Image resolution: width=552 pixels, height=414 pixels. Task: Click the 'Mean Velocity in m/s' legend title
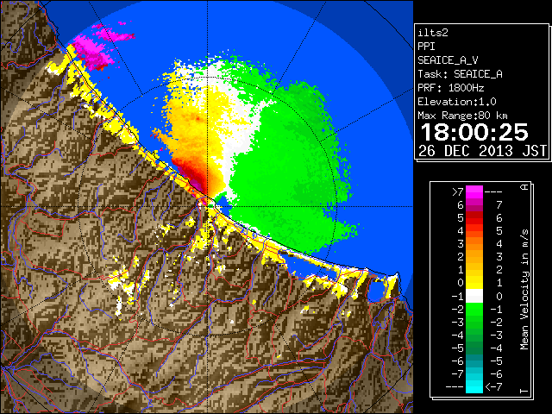(524, 289)
